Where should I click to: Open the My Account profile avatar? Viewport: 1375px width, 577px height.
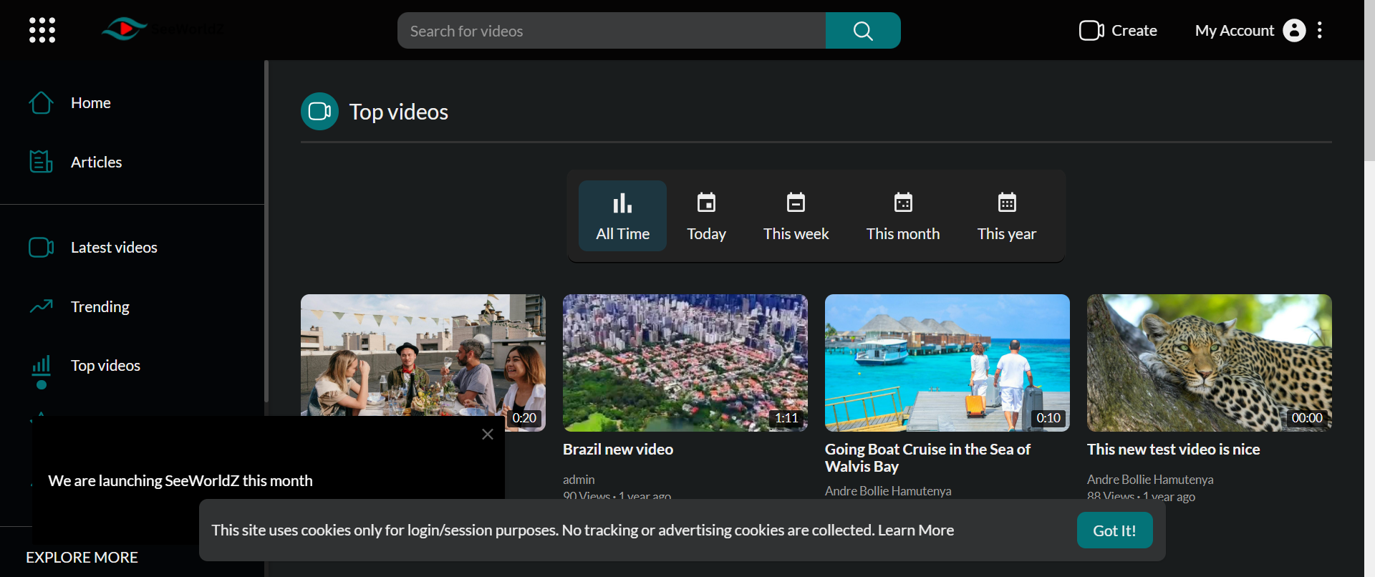coord(1294,30)
